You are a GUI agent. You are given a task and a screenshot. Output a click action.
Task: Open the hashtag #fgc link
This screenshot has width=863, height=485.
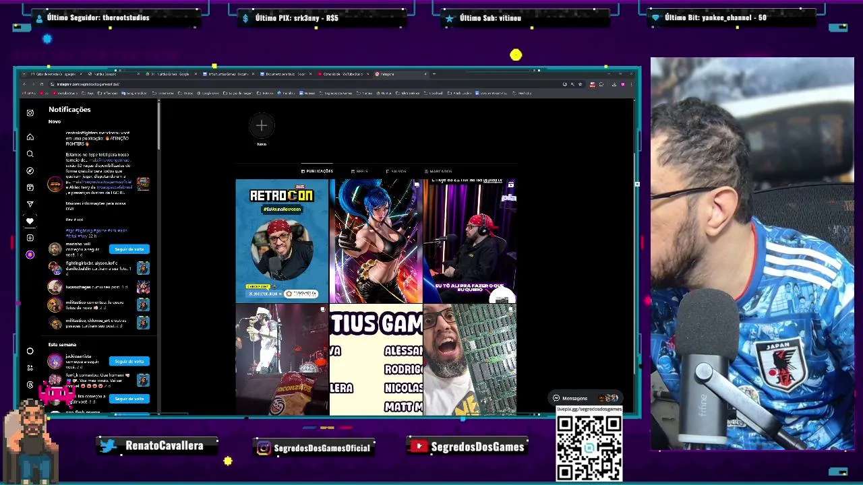coord(69,231)
